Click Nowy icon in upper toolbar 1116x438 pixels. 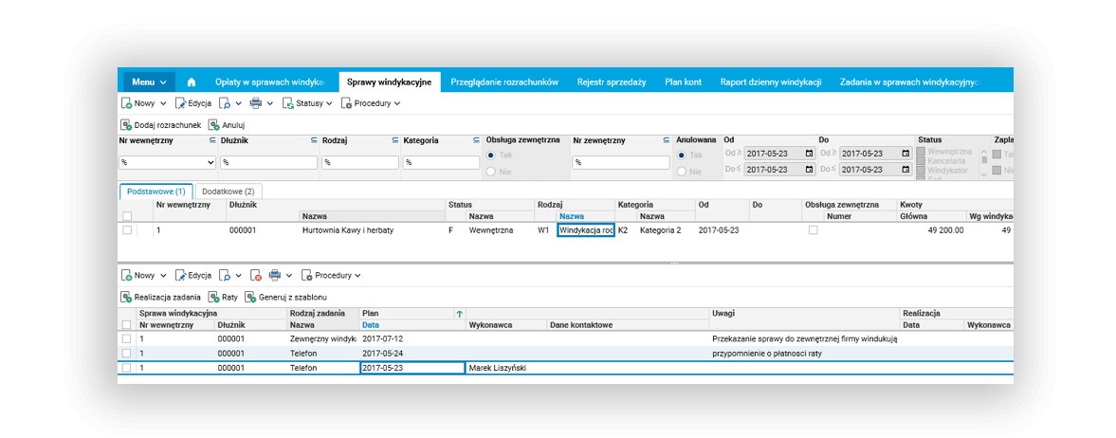pos(126,103)
